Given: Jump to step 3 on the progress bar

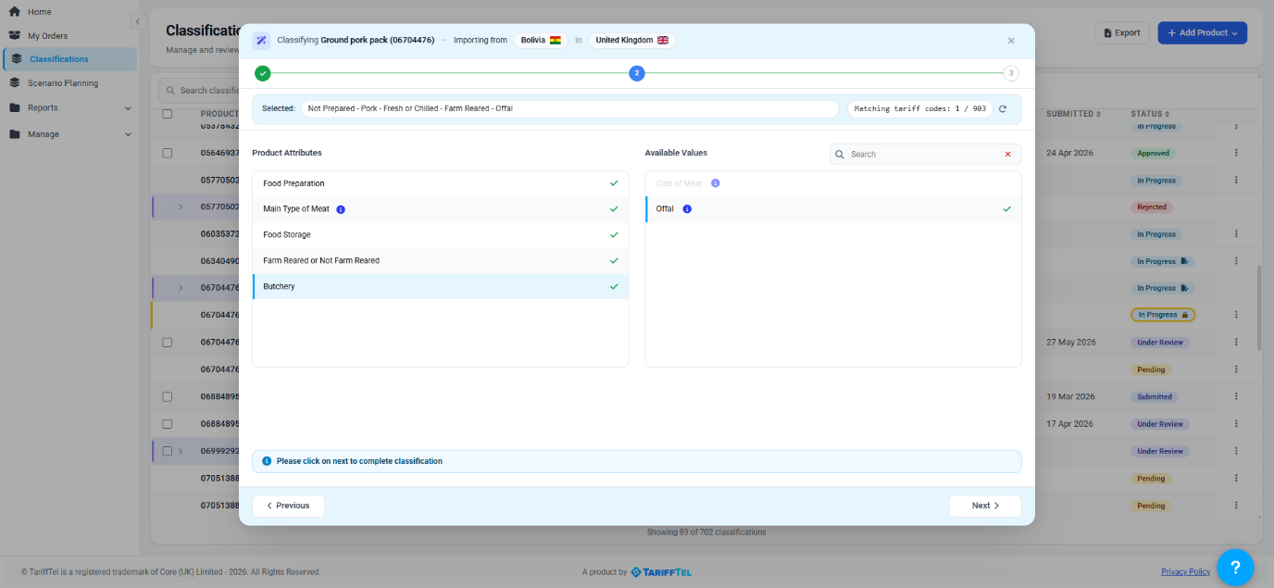Looking at the screenshot, I should (1011, 73).
